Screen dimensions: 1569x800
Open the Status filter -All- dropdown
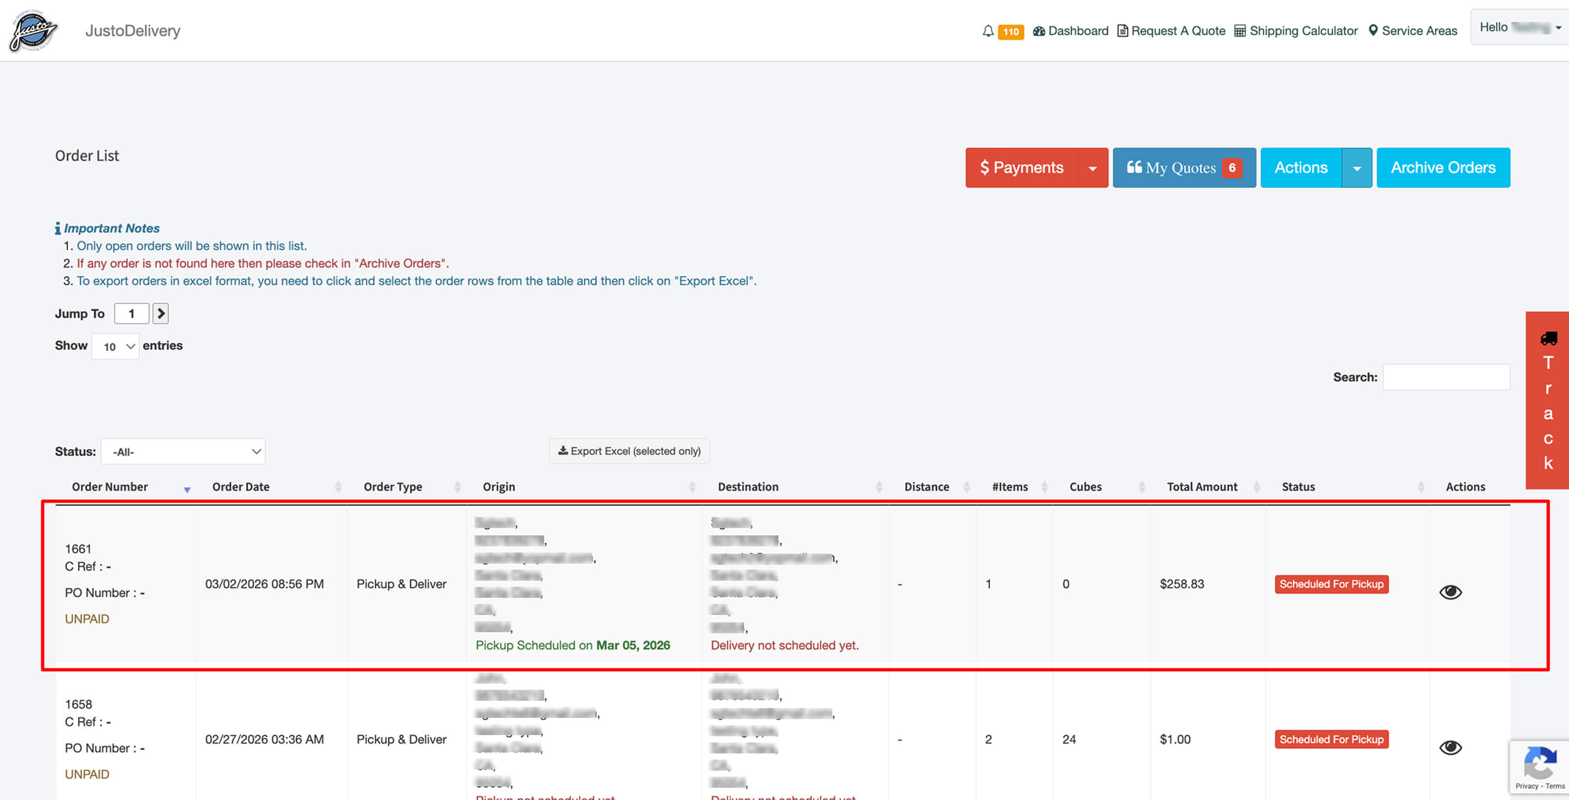point(183,451)
